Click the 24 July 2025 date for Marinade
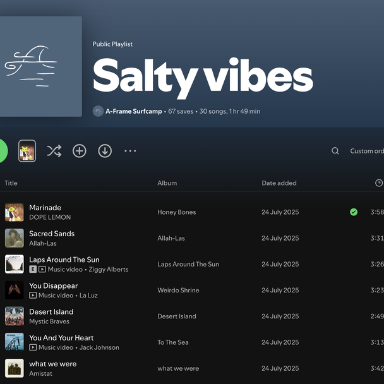The width and height of the screenshot is (384, 384). [280, 212]
